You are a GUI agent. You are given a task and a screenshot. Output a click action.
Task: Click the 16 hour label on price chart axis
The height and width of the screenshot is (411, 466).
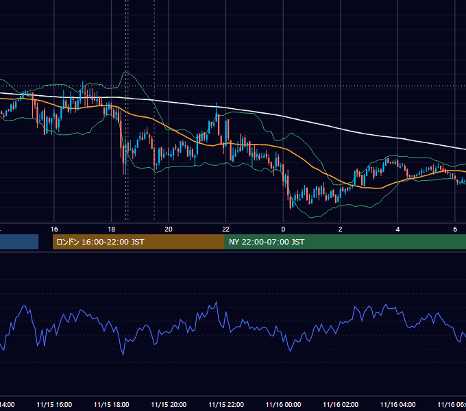coord(54,229)
